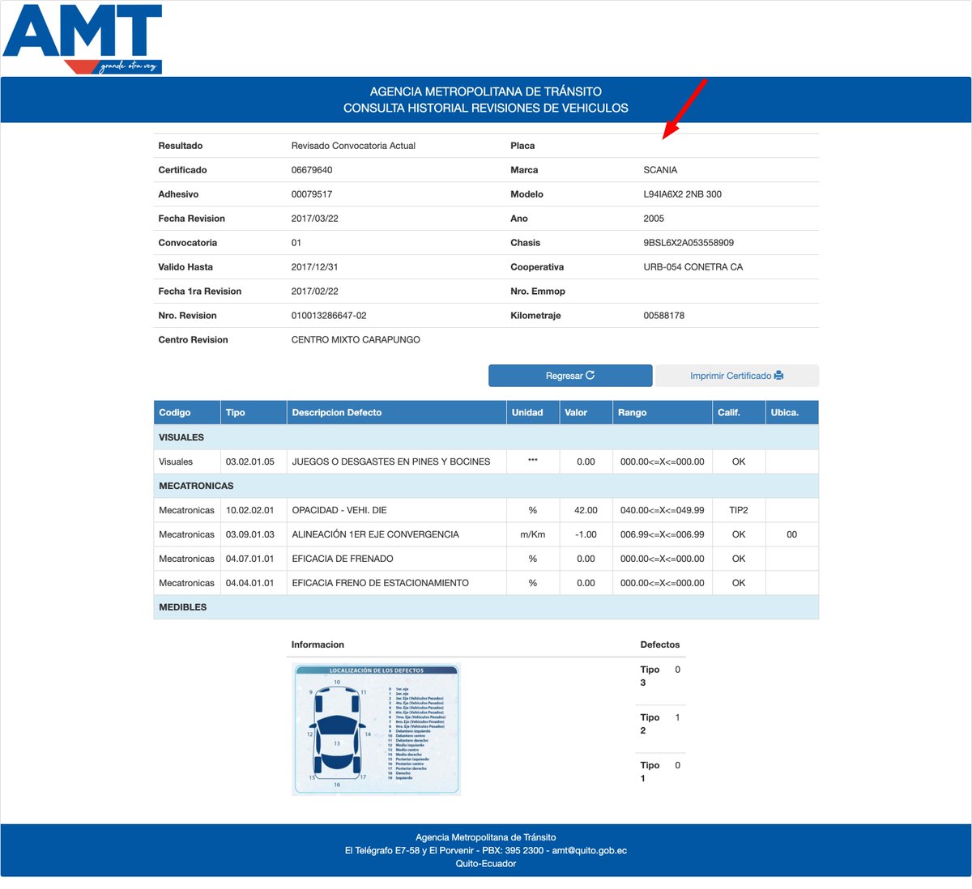Select chassis number 9BSL6X2A053558909
The height and width of the screenshot is (889, 972).
[688, 243]
